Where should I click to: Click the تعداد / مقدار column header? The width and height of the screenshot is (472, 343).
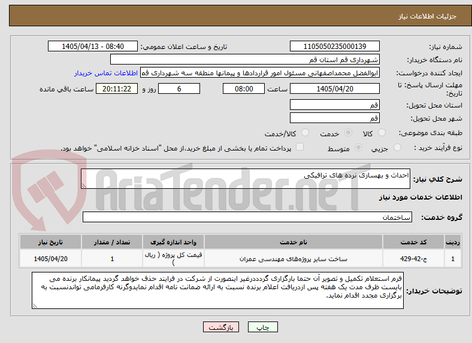pyautogui.click(x=112, y=242)
